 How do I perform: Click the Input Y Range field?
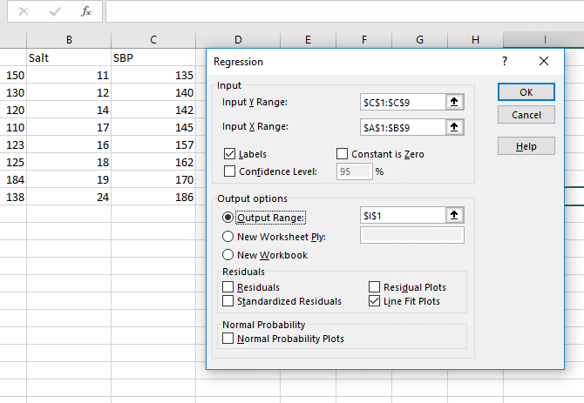(403, 102)
